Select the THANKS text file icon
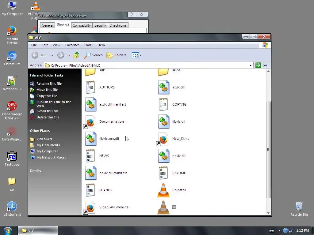 90,190
